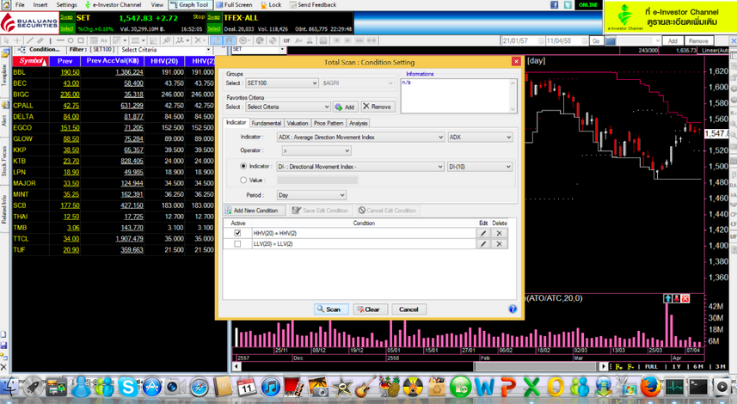
Task: Select the rectangle drawing tool
Action: pos(81,40)
